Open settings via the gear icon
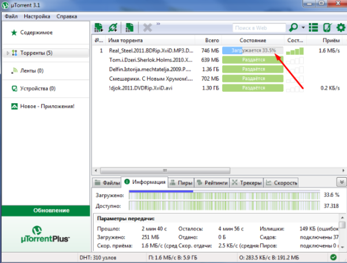The width and height of the screenshot is (347, 263). pyautogui.click(x=341, y=28)
